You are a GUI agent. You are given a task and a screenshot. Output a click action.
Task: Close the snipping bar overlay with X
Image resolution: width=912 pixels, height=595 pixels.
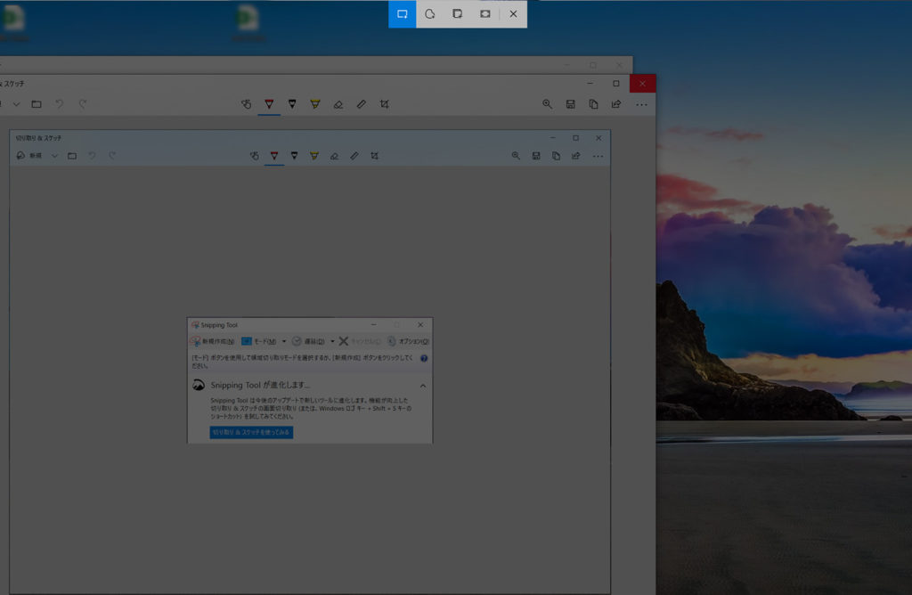click(513, 14)
